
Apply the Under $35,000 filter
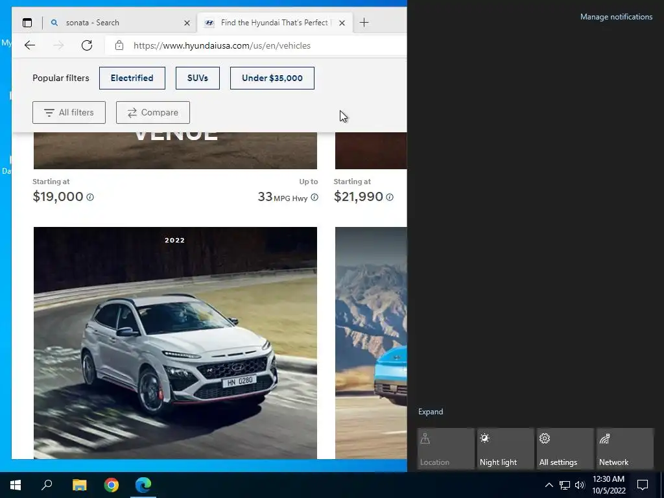coord(272,78)
